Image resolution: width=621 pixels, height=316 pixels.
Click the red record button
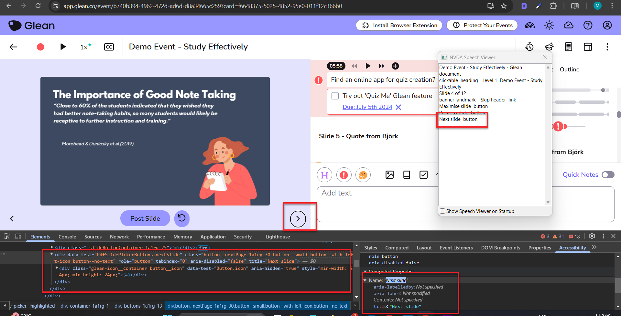point(40,47)
